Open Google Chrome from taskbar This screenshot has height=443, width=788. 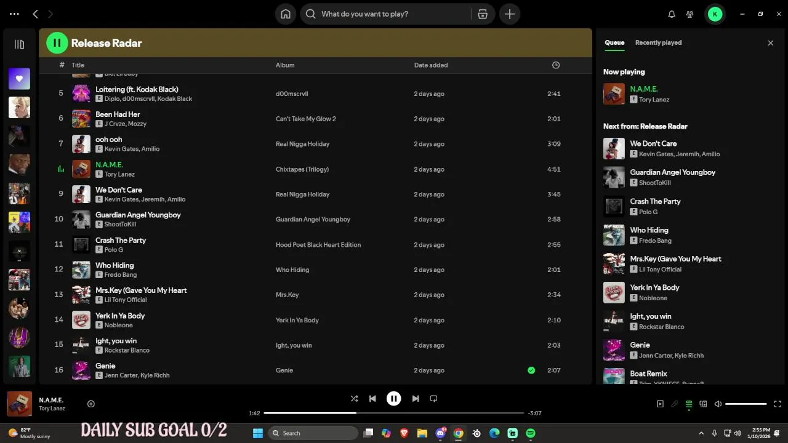pyautogui.click(x=458, y=433)
